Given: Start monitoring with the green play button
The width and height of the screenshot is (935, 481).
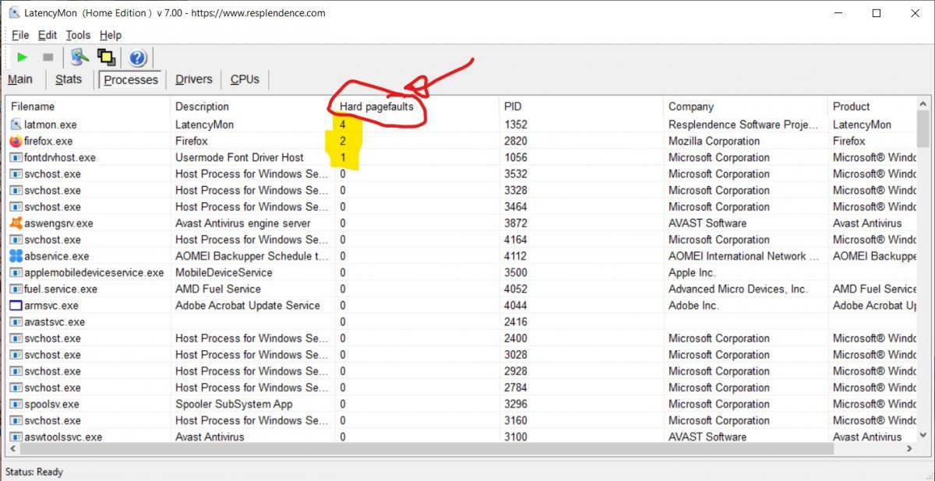Looking at the screenshot, I should 22,57.
